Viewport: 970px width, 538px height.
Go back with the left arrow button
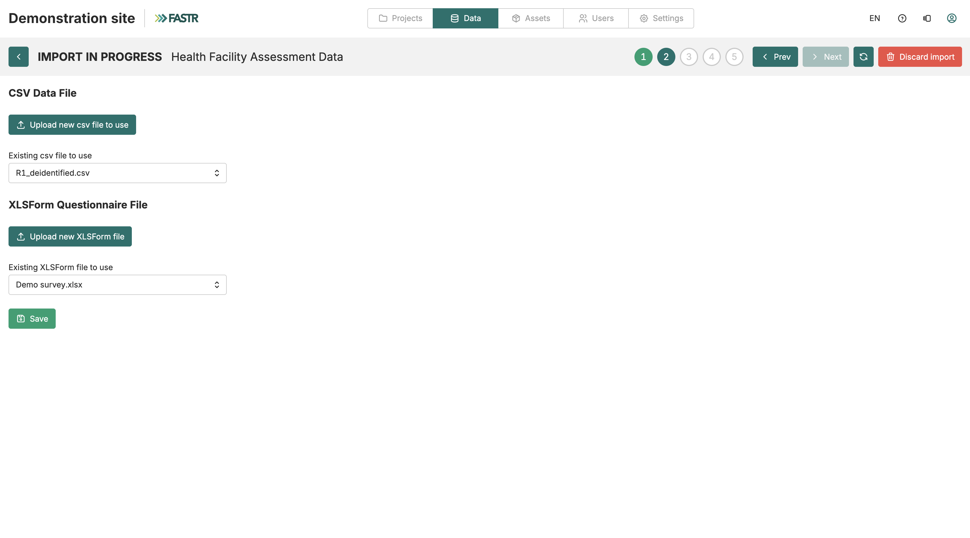[x=18, y=57]
